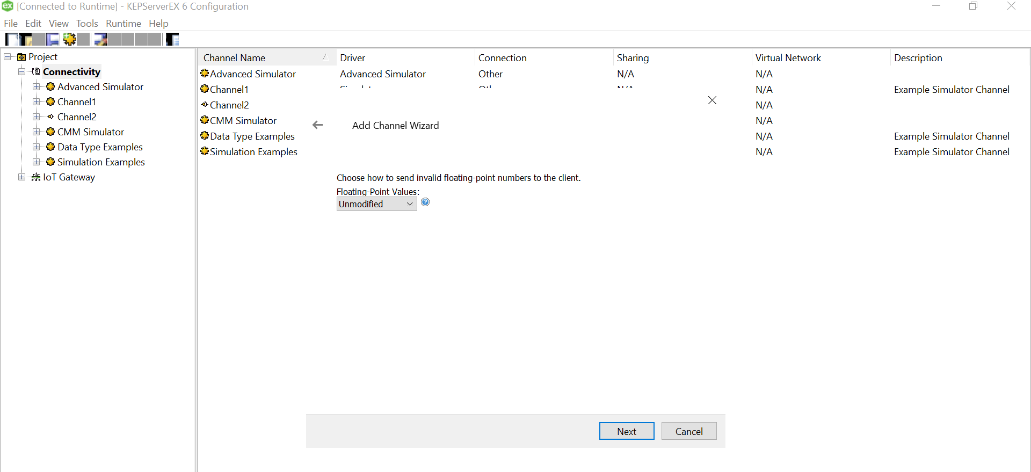
Task: Click the IoT Gateway icon in tree
Action: click(x=36, y=177)
